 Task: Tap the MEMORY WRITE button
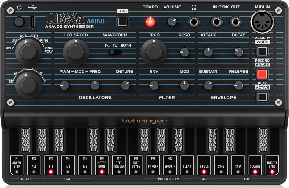pos(262,51)
